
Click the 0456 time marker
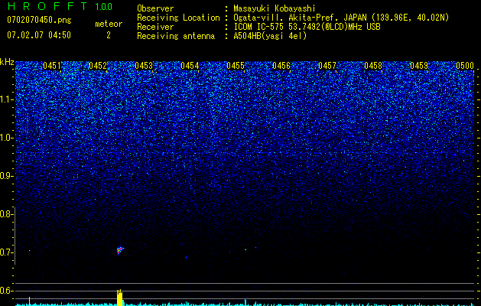[x=281, y=66]
